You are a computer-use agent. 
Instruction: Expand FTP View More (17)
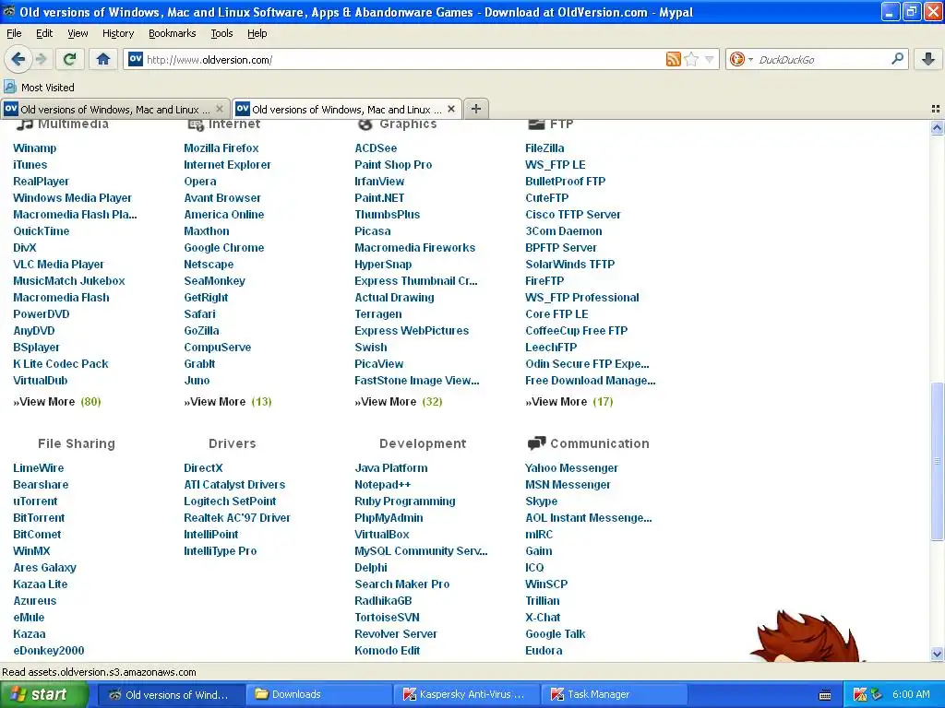(568, 402)
